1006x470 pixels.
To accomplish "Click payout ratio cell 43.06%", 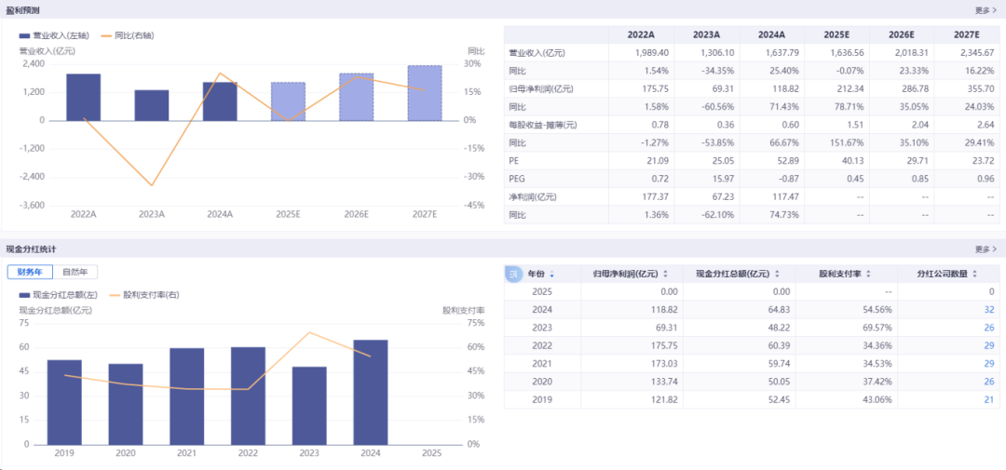I will click(x=877, y=399).
